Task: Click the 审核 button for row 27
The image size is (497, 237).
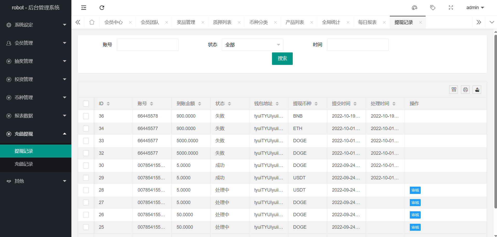Action: (x=415, y=203)
